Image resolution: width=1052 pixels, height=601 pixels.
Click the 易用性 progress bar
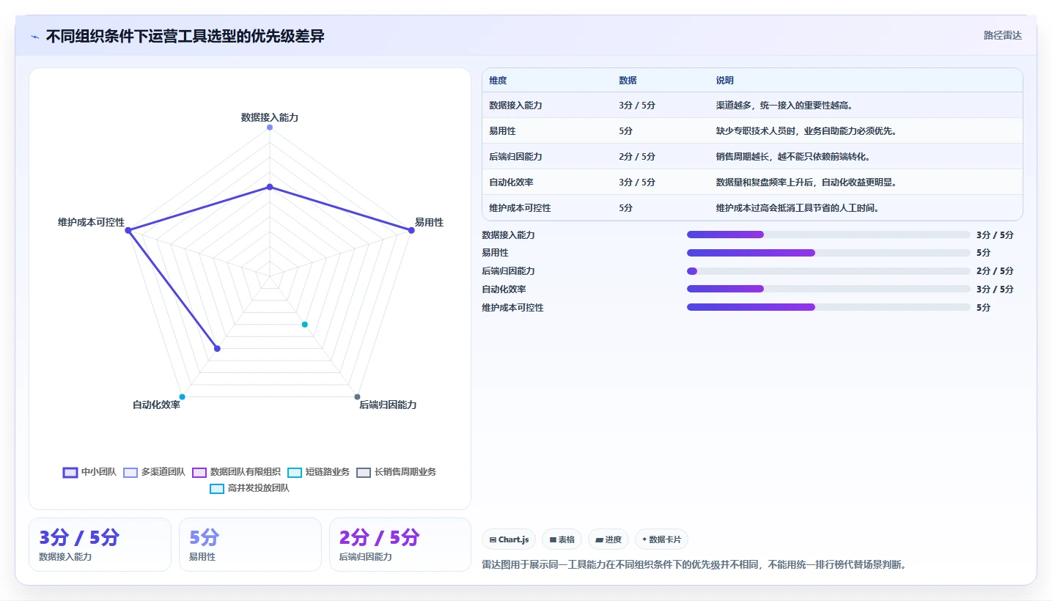tap(828, 253)
